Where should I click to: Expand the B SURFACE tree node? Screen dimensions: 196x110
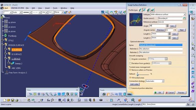point(6,54)
